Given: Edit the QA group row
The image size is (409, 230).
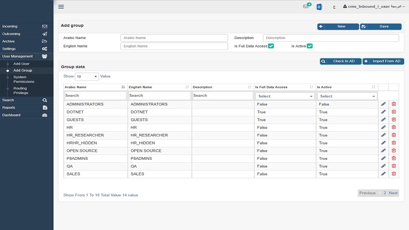Looking at the screenshot, I should (x=383, y=166).
